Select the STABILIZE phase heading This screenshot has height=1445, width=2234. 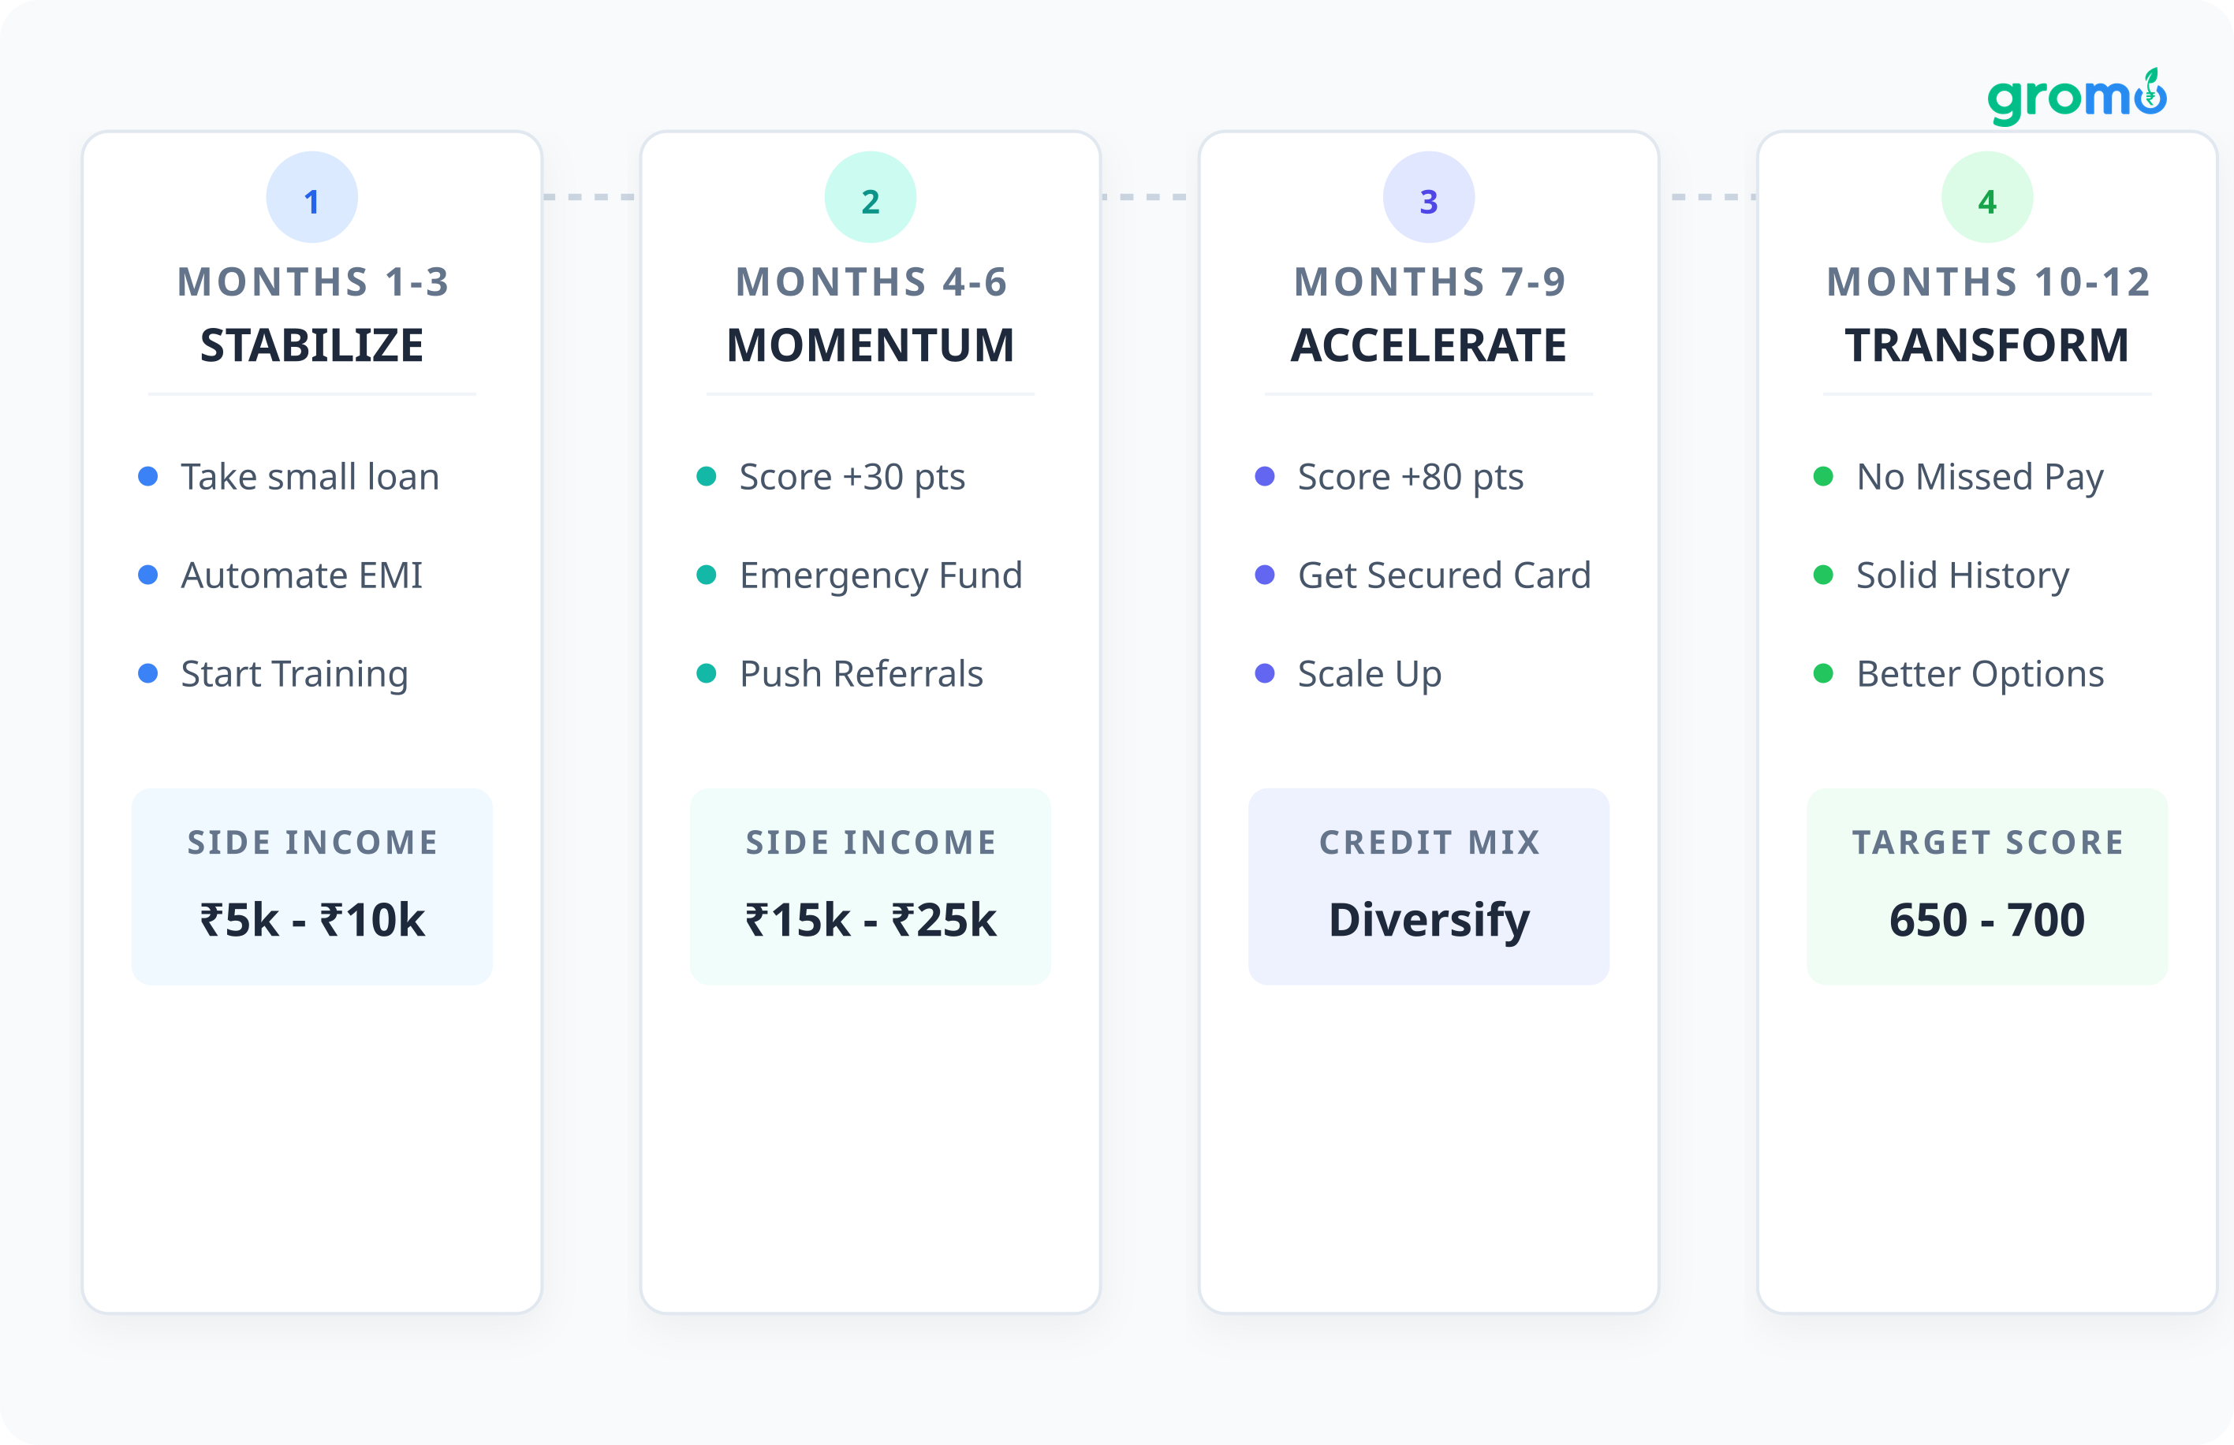(311, 345)
